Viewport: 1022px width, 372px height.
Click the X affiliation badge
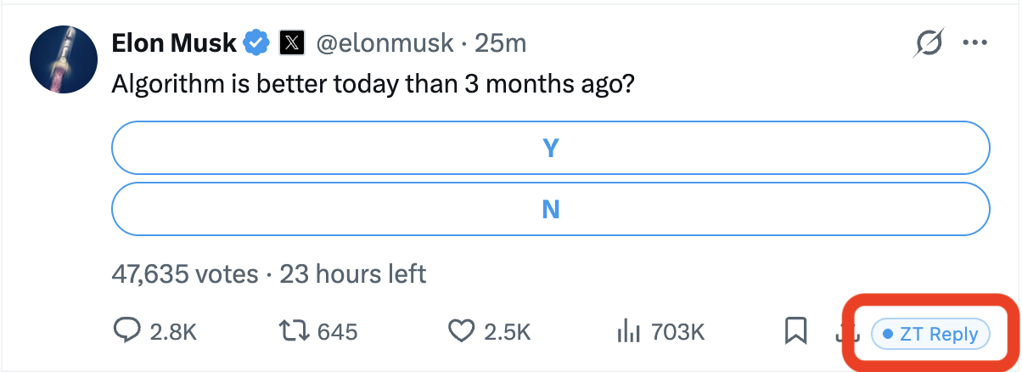click(291, 43)
